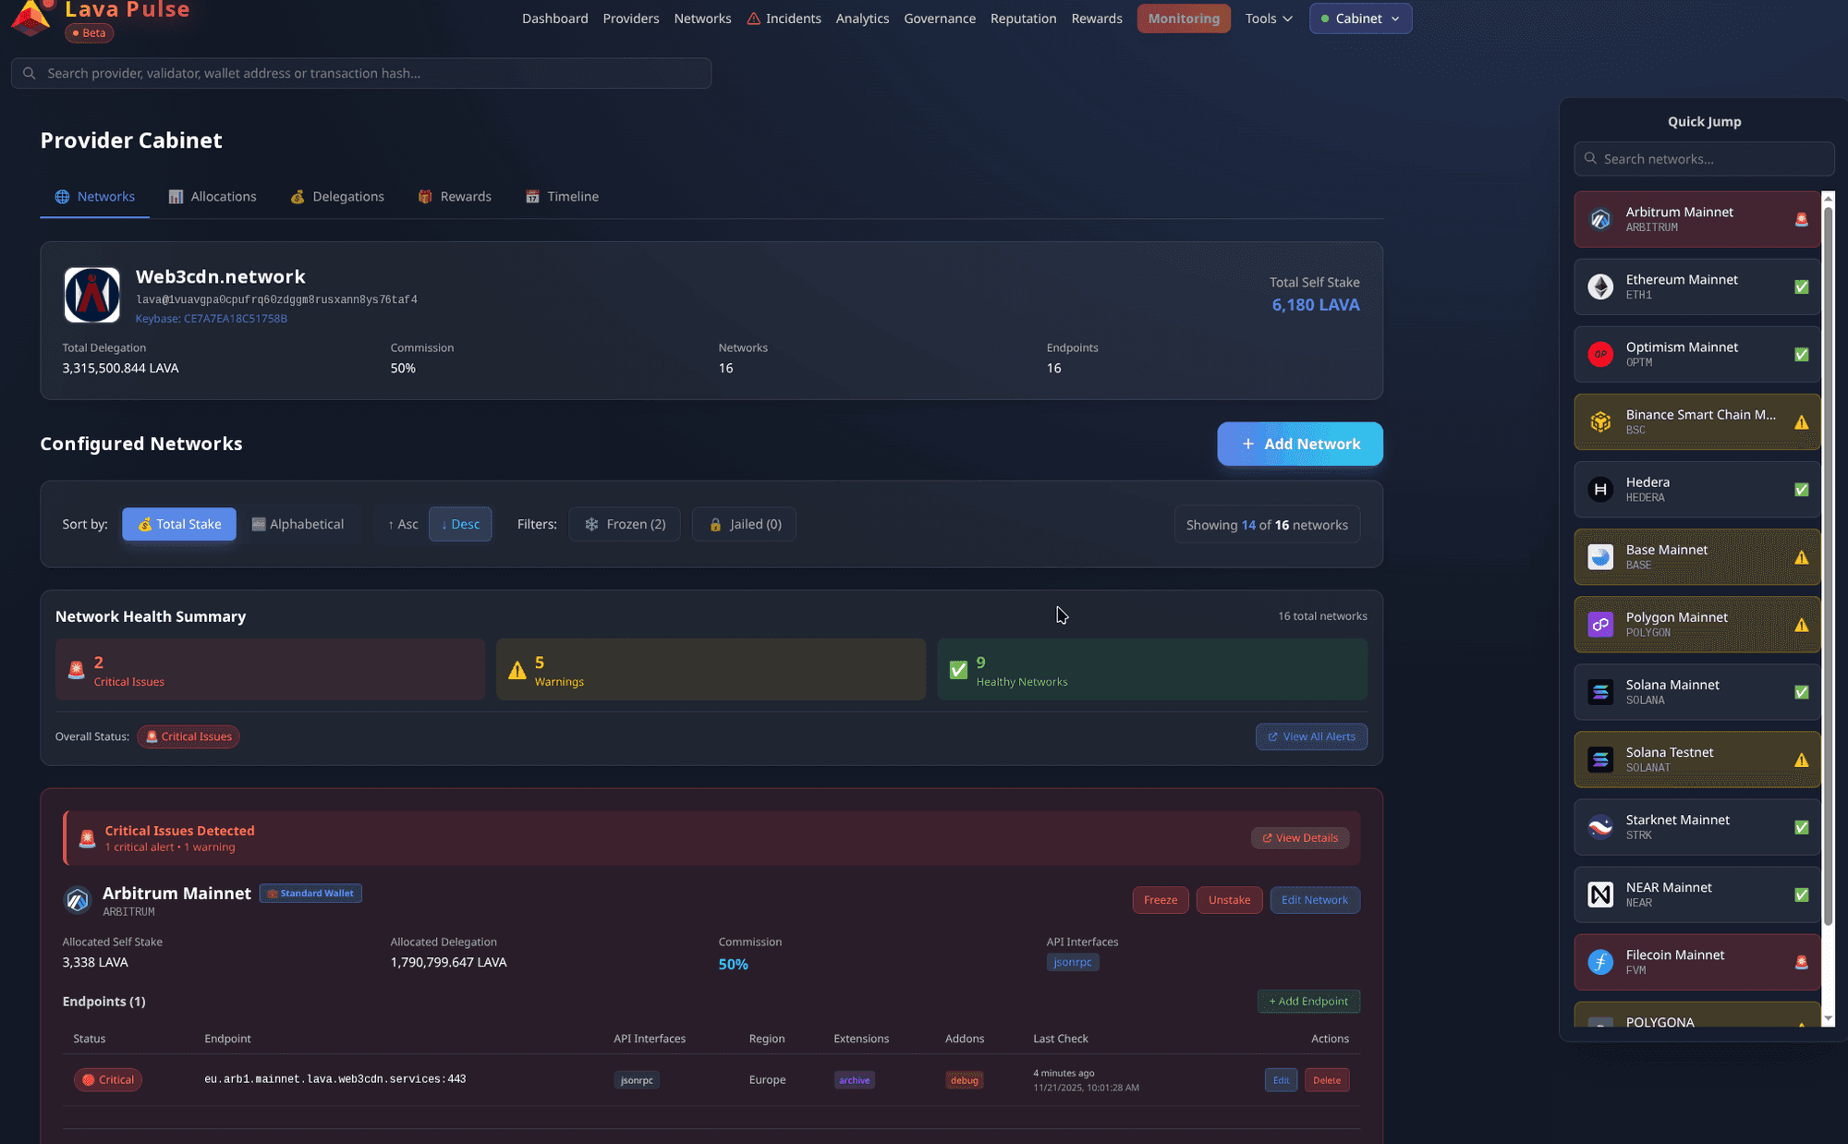
Task: Click the Ethereum Mainnet diamond icon
Action: (1600, 286)
